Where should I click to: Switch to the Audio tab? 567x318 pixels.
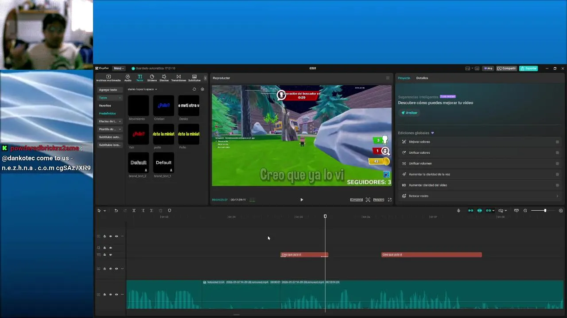tap(128, 78)
